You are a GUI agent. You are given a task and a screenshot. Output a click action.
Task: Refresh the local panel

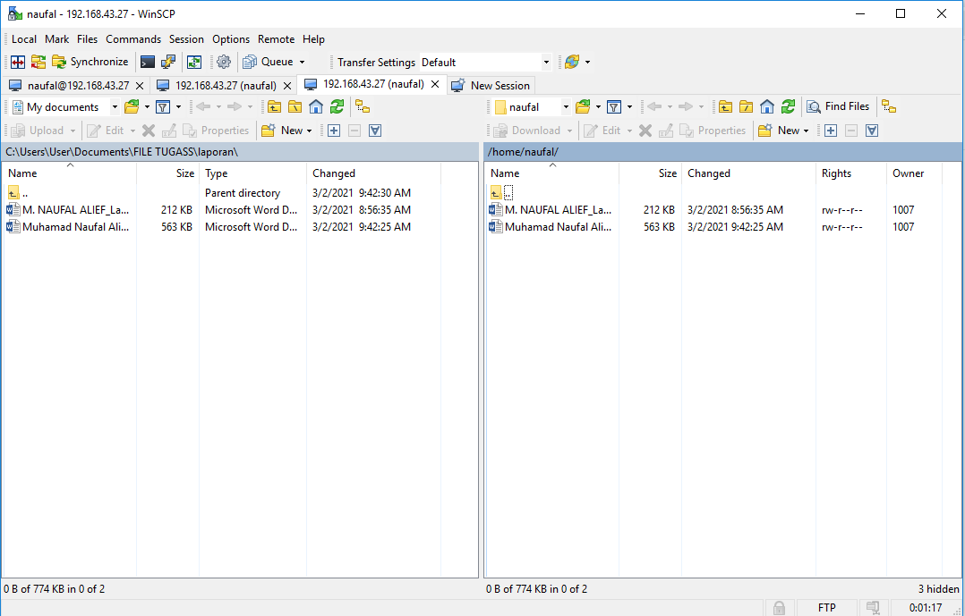pos(337,107)
